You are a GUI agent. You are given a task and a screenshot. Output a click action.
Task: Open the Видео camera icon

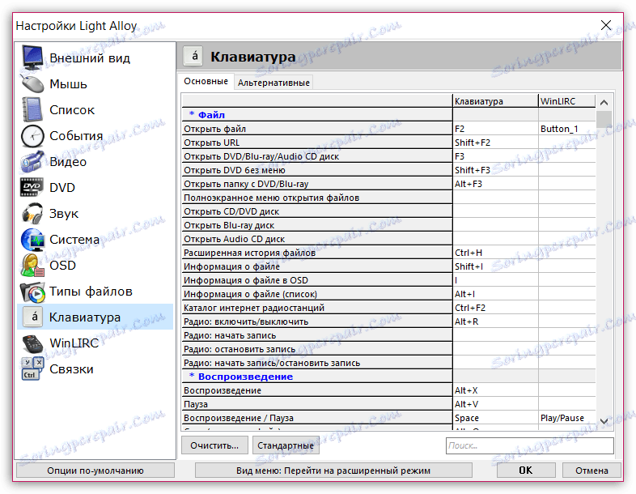[x=33, y=162]
